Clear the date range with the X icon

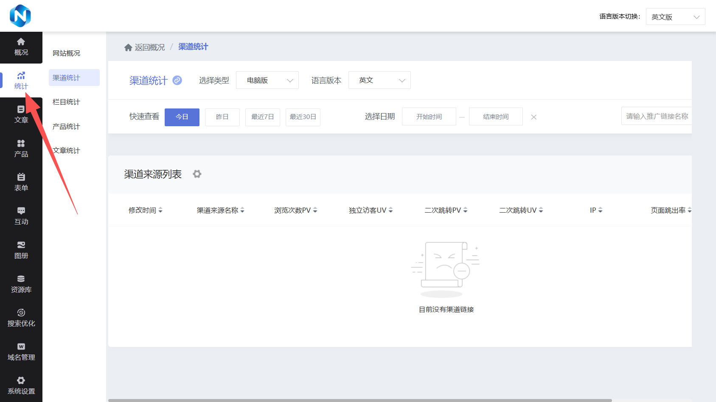click(x=534, y=117)
